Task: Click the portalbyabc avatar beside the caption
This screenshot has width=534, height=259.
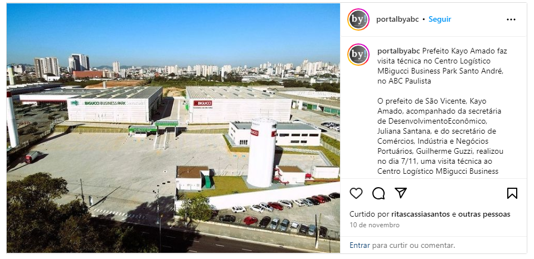Action: coord(358,55)
